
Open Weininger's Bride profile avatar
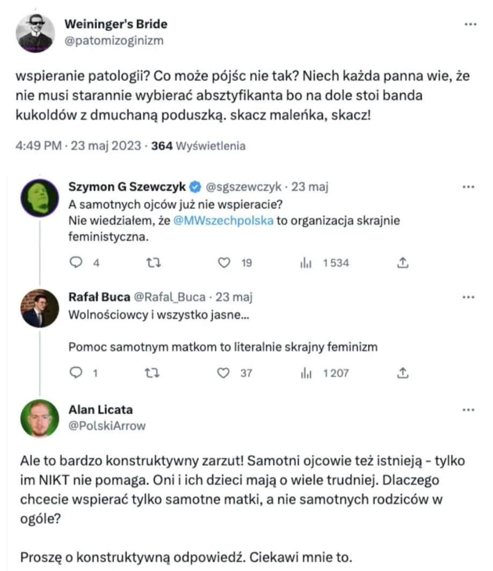pyautogui.click(x=35, y=33)
